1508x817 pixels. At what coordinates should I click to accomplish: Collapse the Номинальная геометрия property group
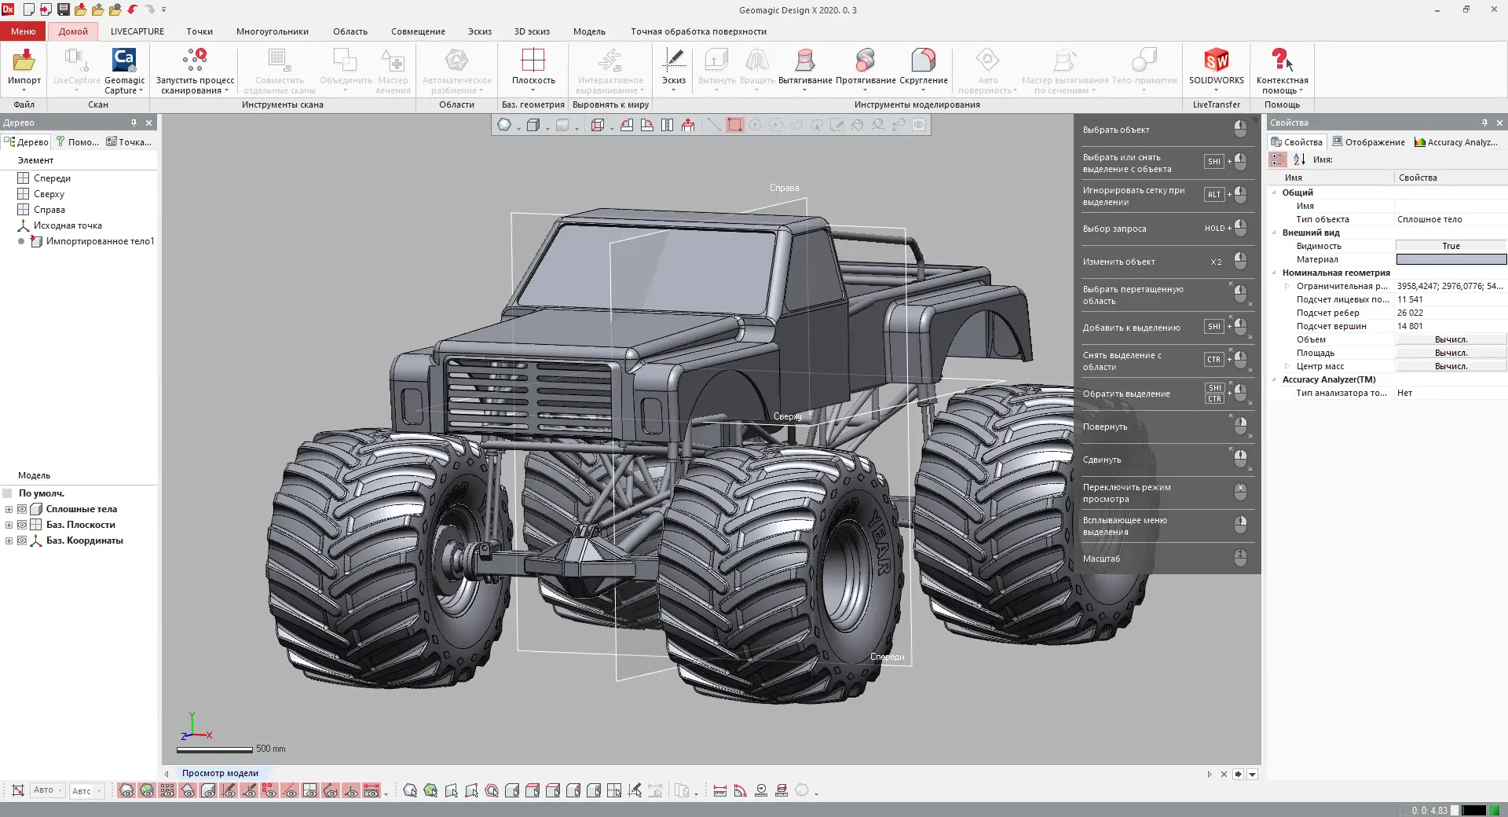[1274, 273]
